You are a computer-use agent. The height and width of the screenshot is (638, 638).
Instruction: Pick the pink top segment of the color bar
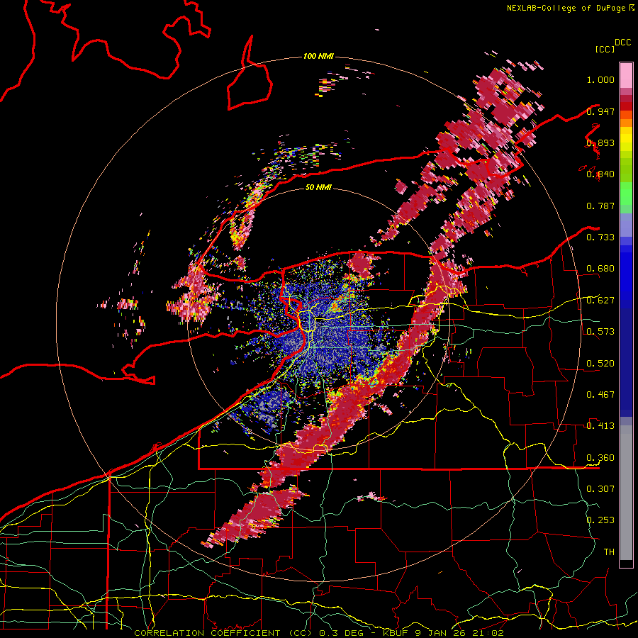coord(626,75)
